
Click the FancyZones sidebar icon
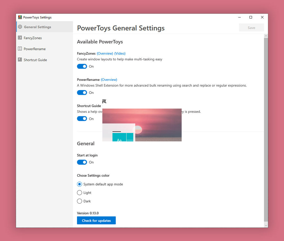(20, 38)
